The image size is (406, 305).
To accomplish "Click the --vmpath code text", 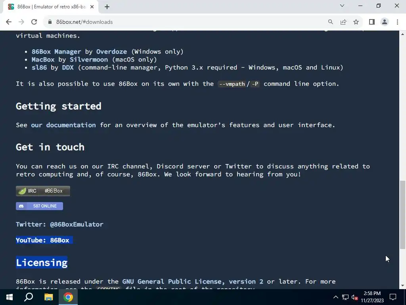I will pos(232,84).
